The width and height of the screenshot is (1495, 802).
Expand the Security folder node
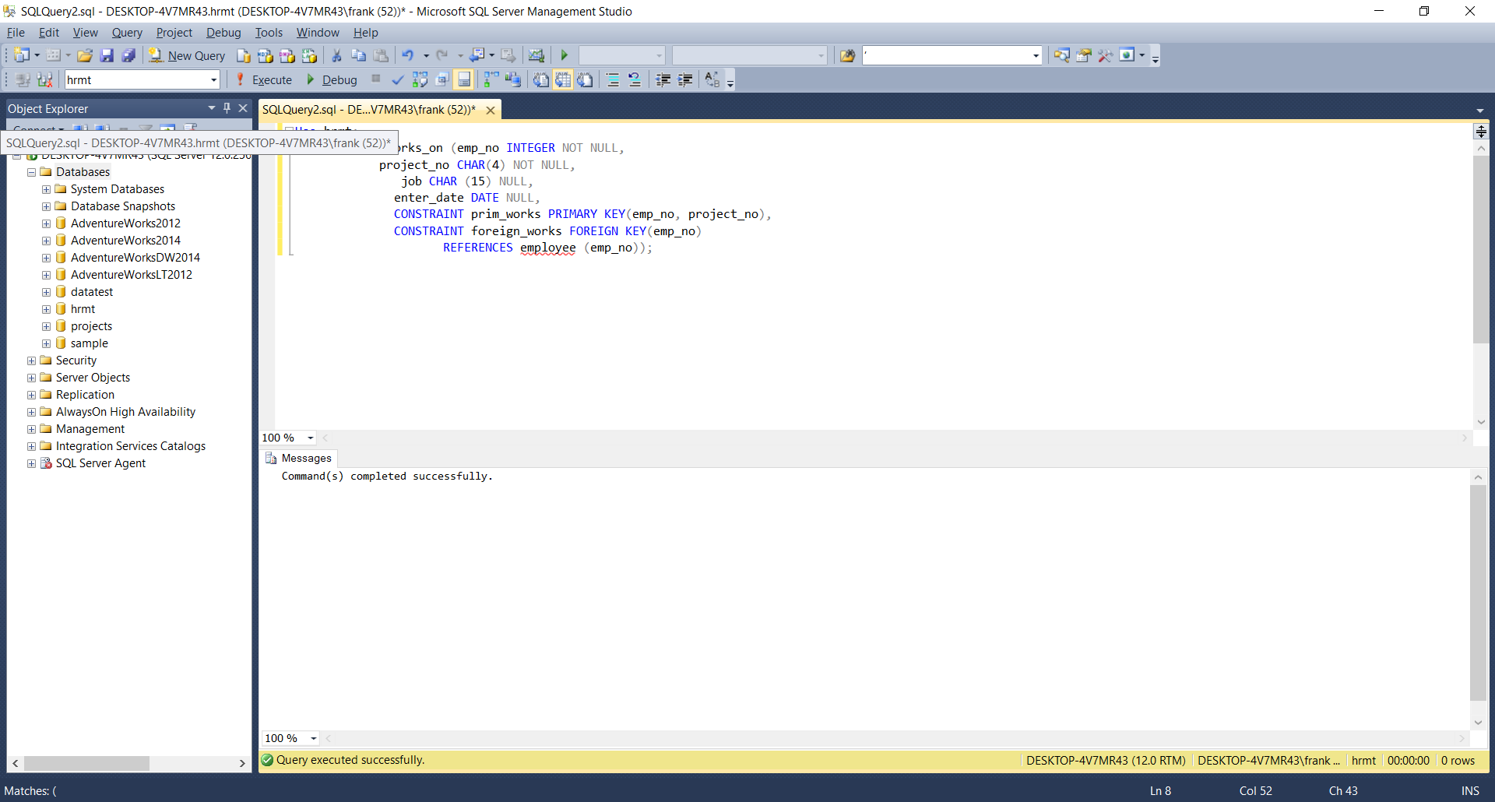(32, 361)
